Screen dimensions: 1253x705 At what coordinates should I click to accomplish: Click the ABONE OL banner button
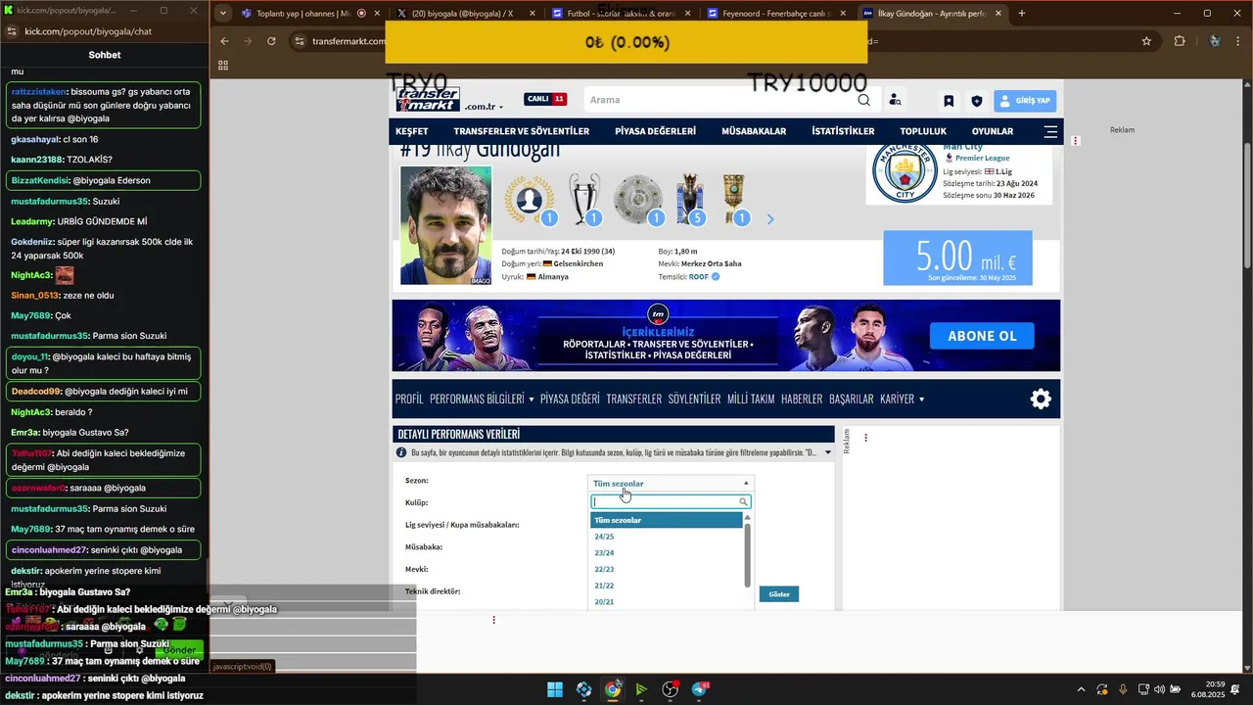[982, 336]
